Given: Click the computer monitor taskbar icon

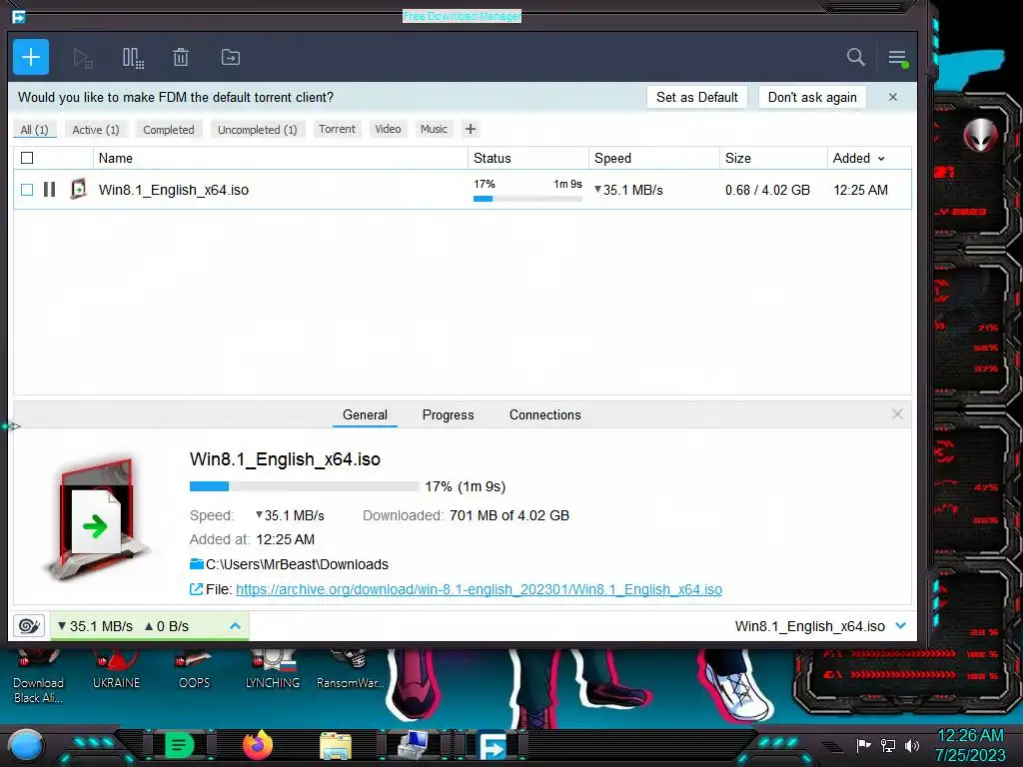Looking at the screenshot, I should point(414,745).
